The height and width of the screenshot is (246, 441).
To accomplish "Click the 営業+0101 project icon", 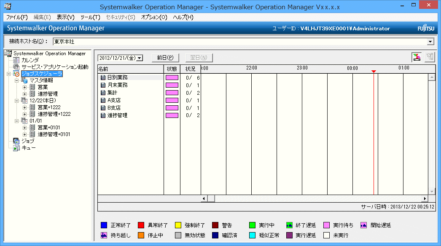I will point(32,128).
